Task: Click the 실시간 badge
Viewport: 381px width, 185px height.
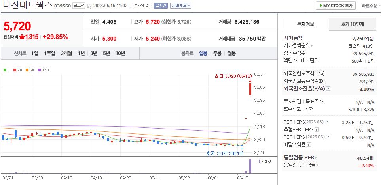Action: pyautogui.click(x=161, y=6)
